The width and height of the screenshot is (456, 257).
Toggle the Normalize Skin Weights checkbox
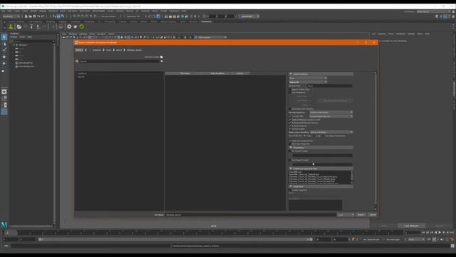coord(290,109)
